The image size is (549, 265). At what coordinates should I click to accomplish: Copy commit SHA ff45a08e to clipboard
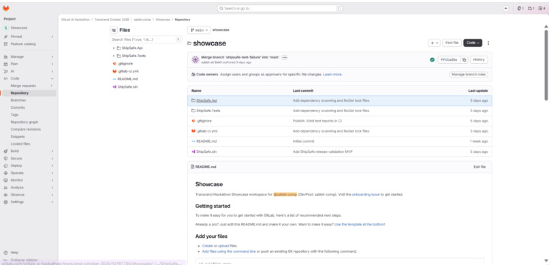[x=464, y=60]
